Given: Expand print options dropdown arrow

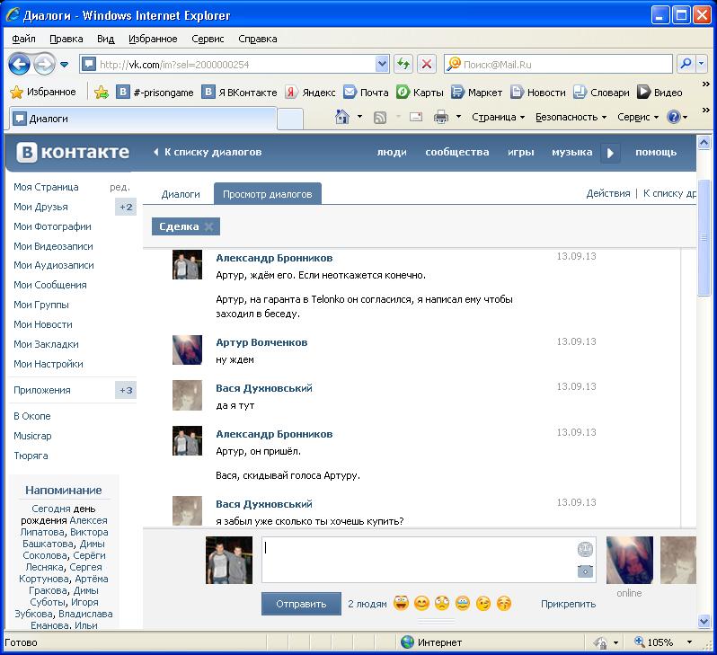Looking at the screenshot, I should point(458,117).
